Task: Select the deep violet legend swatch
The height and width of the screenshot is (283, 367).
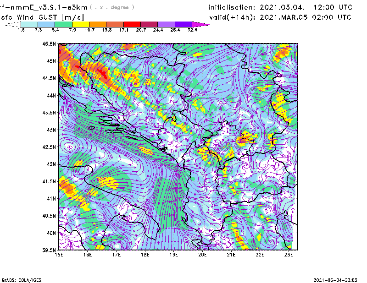Action: [183, 24]
